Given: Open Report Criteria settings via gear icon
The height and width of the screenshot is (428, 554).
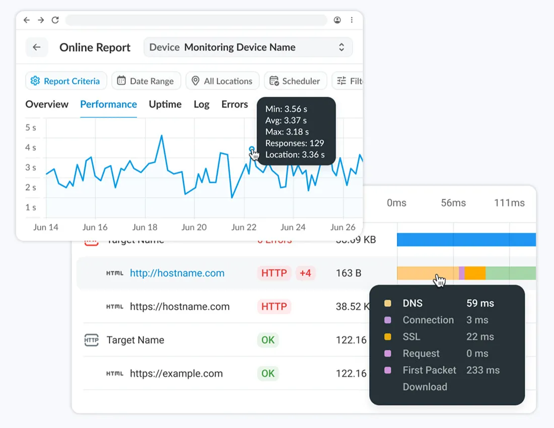Looking at the screenshot, I should click(34, 81).
